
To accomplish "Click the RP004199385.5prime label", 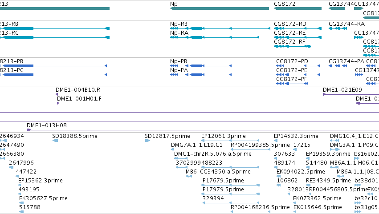I will [x=261, y=145].
